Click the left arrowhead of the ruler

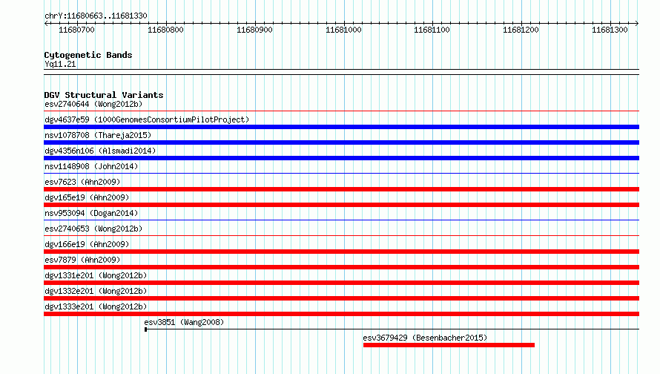click(x=46, y=23)
